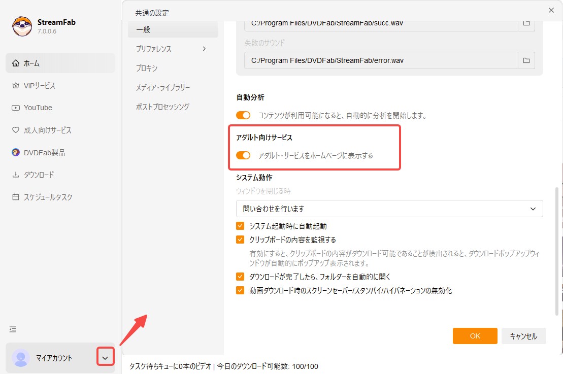The height and width of the screenshot is (374, 563).
Task: Confirm settings with the OK button
Action: 474,335
